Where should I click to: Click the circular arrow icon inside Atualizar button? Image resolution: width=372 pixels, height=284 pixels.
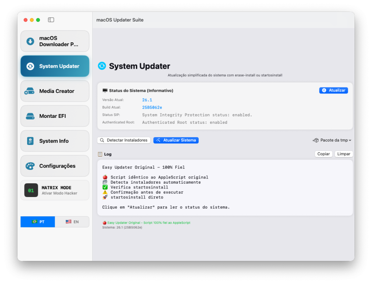click(324, 90)
